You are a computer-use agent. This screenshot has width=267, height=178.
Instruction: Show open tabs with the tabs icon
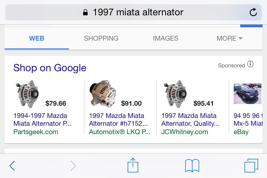pyautogui.click(x=251, y=166)
